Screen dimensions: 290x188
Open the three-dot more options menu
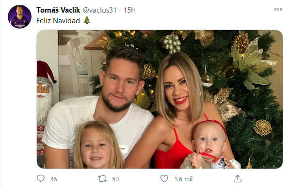pyautogui.click(x=278, y=9)
